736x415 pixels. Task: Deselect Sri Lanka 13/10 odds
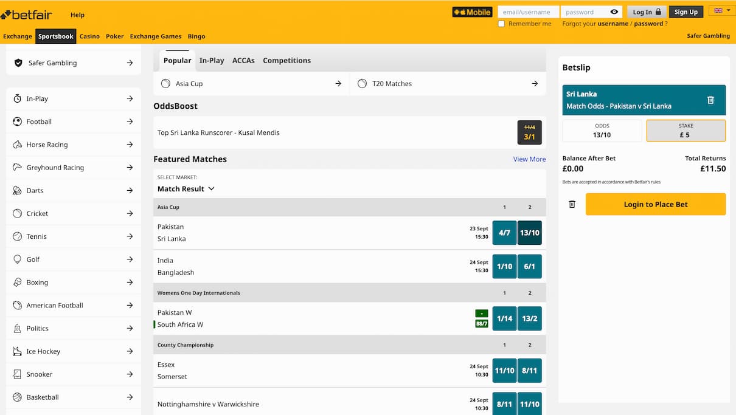pos(529,233)
